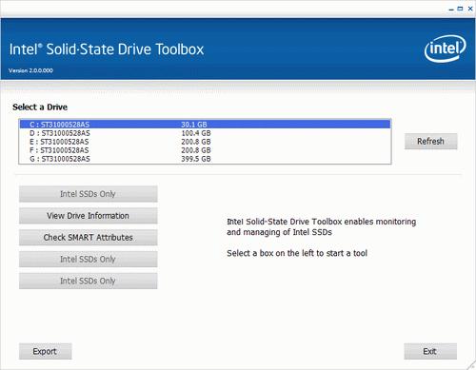Click the Refresh button
This screenshot has height=370, width=476.
click(x=430, y=141)
